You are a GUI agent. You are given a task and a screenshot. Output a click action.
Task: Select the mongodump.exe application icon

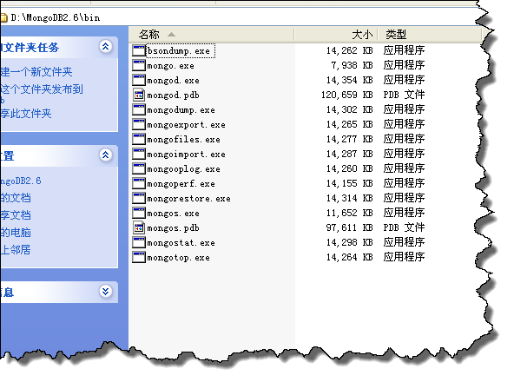pyautogui.click(x=139, y=109)
